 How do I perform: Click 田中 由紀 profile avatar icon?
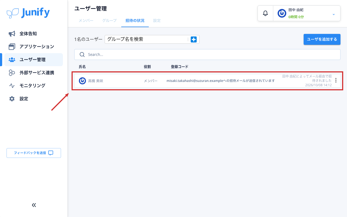[282, 13]
